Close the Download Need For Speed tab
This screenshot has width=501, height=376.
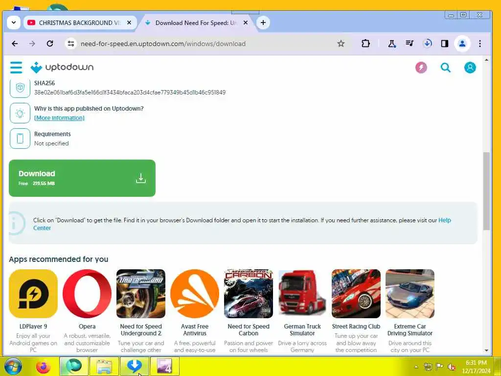pyautogui.click(x=246, y=23)
